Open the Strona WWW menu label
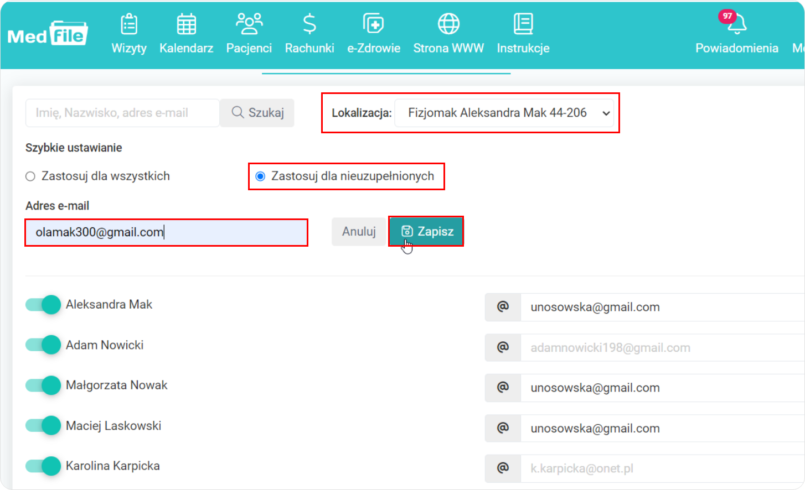The height and width of the screenshot is (490, 805). (448, 49)
